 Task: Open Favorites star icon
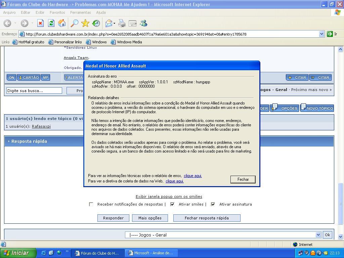[85, 23]
